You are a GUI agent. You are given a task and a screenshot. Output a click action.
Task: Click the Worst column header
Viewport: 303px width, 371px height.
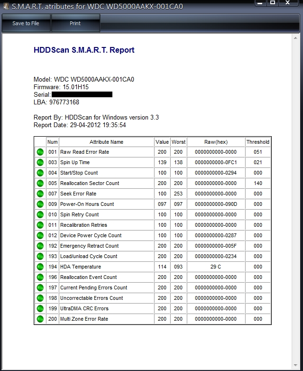pos(178,142)
